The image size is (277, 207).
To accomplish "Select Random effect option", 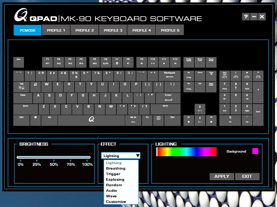I will click(x=121, y=185).
